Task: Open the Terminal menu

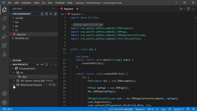Action: tap(60, 3)
